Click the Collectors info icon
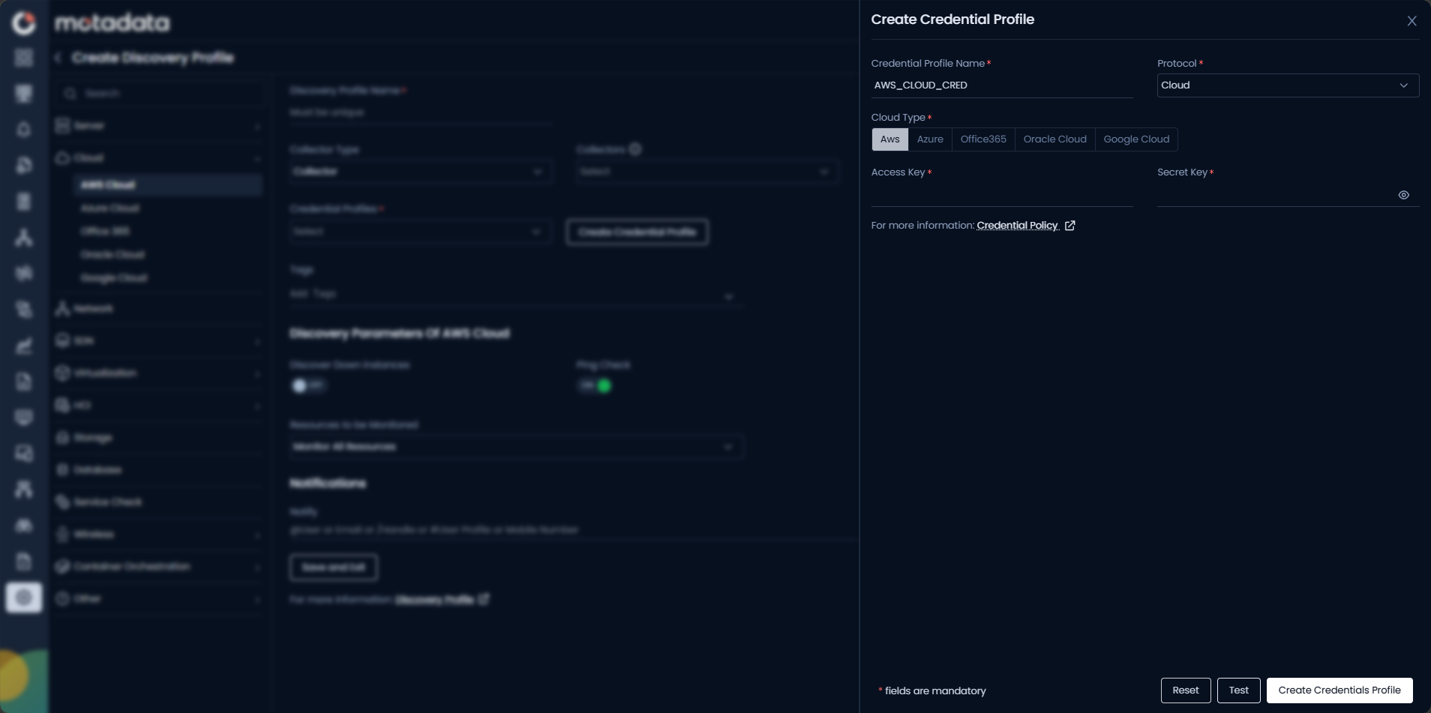Screen dimensions: 1431x713 (x=635, y=149)
